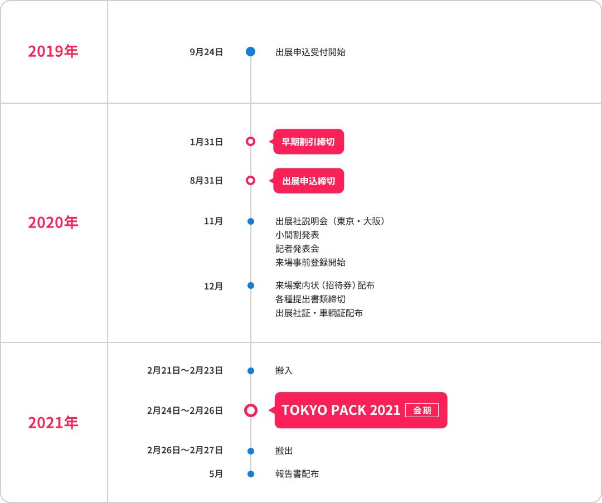
Task: Open the 出展申込締切 pink label
Action: coord(308,181)
